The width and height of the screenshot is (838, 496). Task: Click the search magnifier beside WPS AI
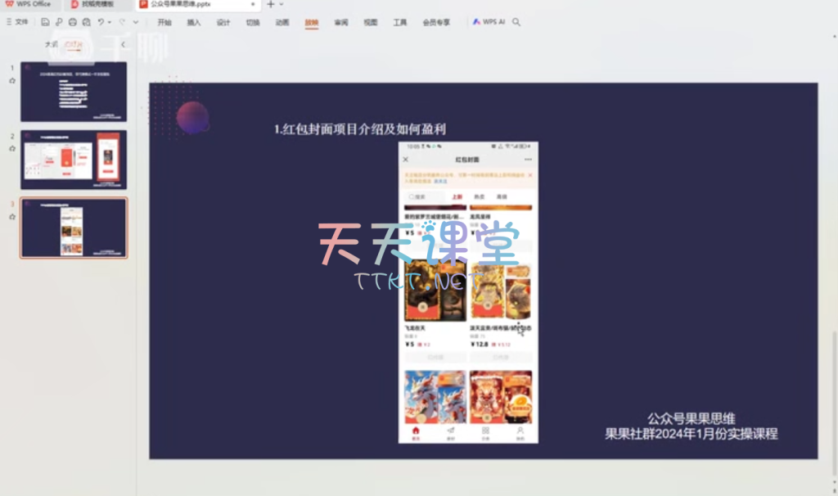(516, 22)
